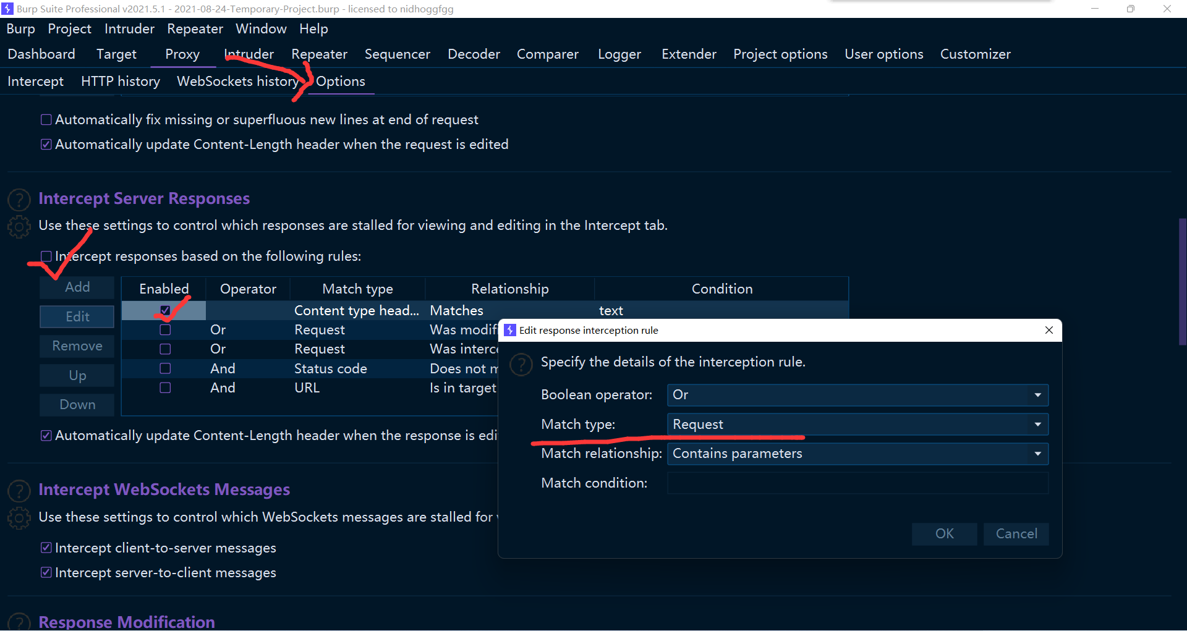The image size is (1187, 631).
Task: Open help icon for Intercept WebSockets Messages
Action: (x=19, y=491)
